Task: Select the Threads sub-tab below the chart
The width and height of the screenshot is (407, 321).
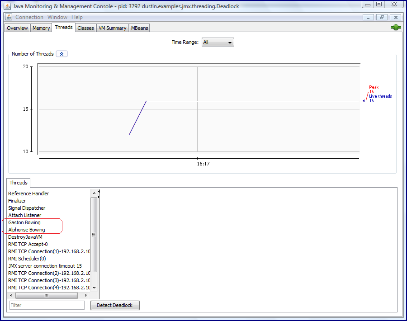Action: click(18, 183)
